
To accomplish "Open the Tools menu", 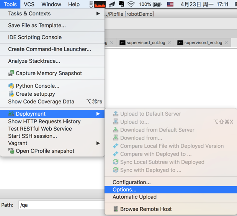I will 10,4.
